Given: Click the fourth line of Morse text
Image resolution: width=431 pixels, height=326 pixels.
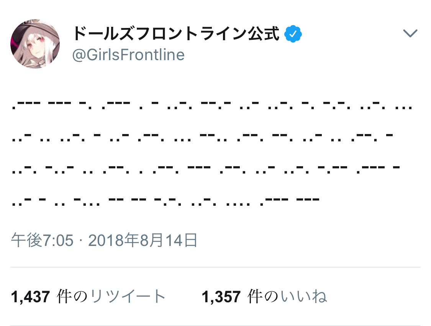Looking at the screenshot, I should [x=166, y=200].
